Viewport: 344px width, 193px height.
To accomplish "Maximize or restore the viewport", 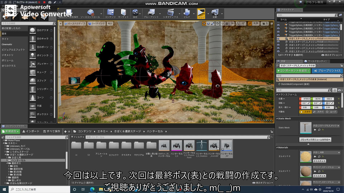I will [272, 24].
